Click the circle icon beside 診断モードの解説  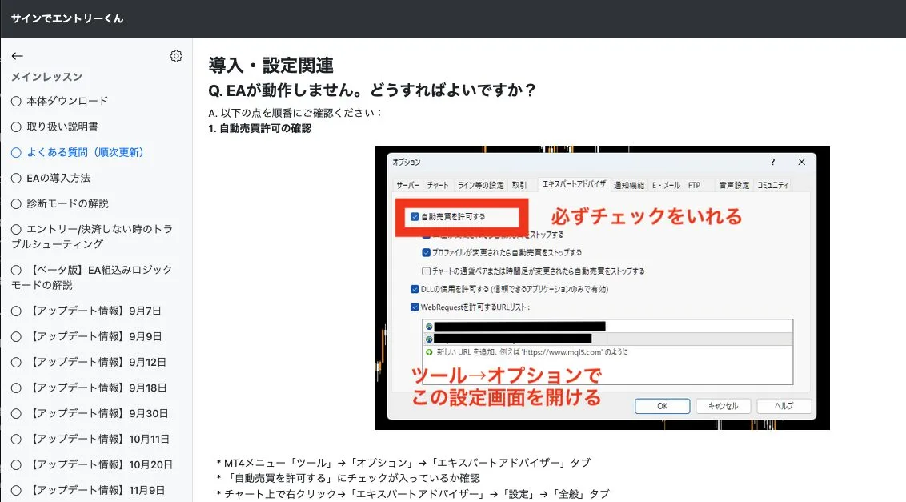point(16,203)
